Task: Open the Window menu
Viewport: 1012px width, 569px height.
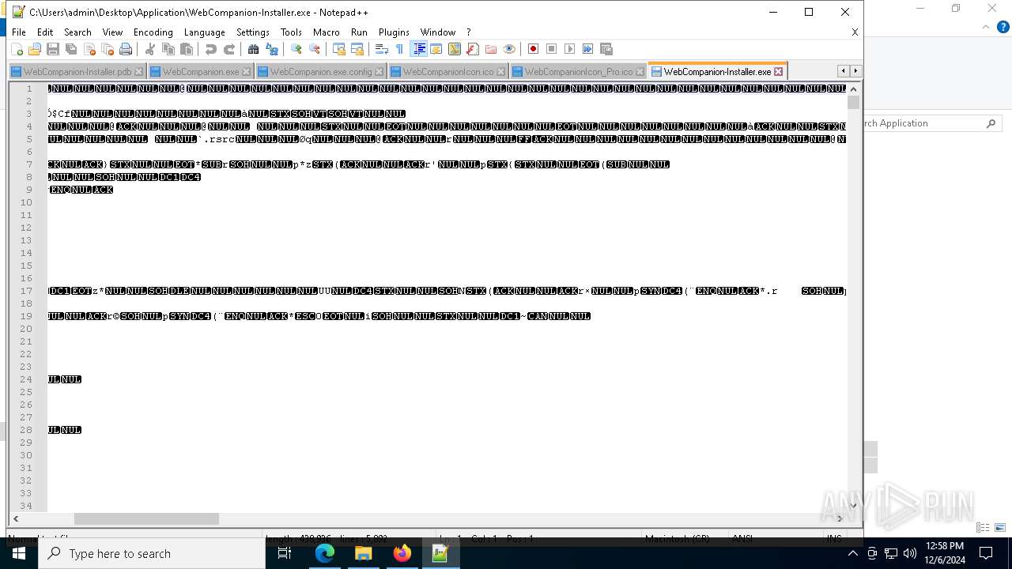Action: [x=437, y=32]
